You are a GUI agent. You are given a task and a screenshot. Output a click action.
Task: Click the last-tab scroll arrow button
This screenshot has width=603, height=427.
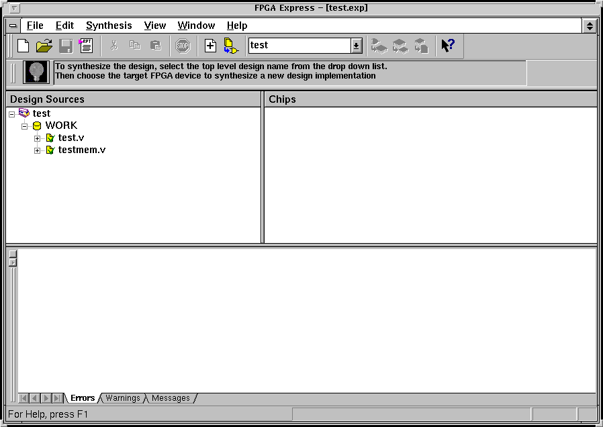(x=57, y=398)
